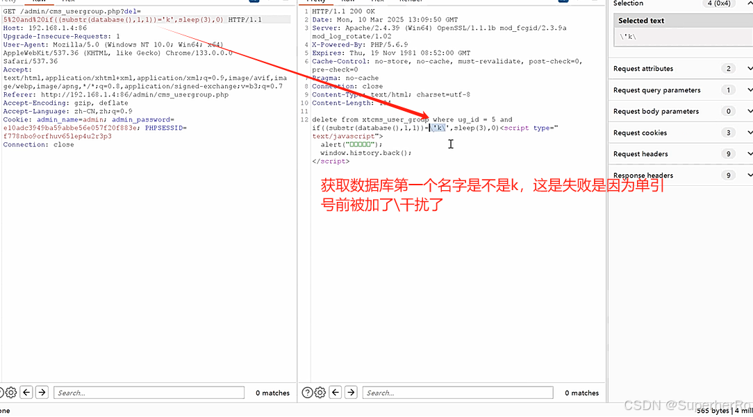Click the Pragma: no-cache response line
The height and width of the screenshot is (417, 753).
[x=345, y=78]
